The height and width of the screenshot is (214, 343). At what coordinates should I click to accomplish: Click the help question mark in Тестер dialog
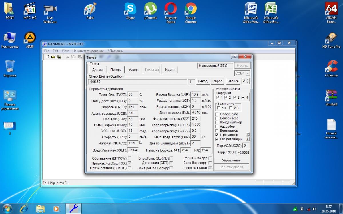pyautogui.click(x=235, y=56)
